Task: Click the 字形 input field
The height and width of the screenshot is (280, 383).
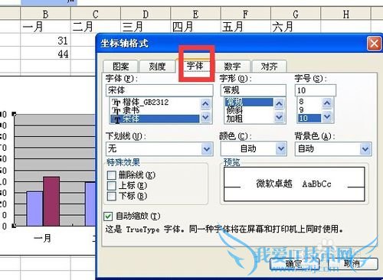Action: click(x=253, y=90)
